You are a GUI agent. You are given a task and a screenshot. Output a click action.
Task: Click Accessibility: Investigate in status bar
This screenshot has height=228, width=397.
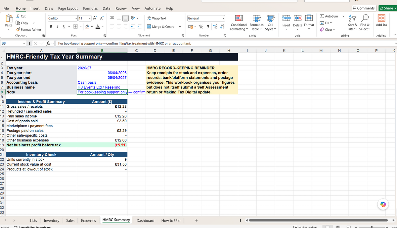32,227
